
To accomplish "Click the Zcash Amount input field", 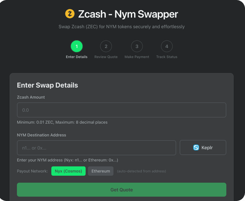I will (122, 110).
